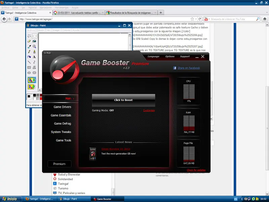Click the YouTube search magnifier icon
The image size is (269, 202).
coord(258,19)
